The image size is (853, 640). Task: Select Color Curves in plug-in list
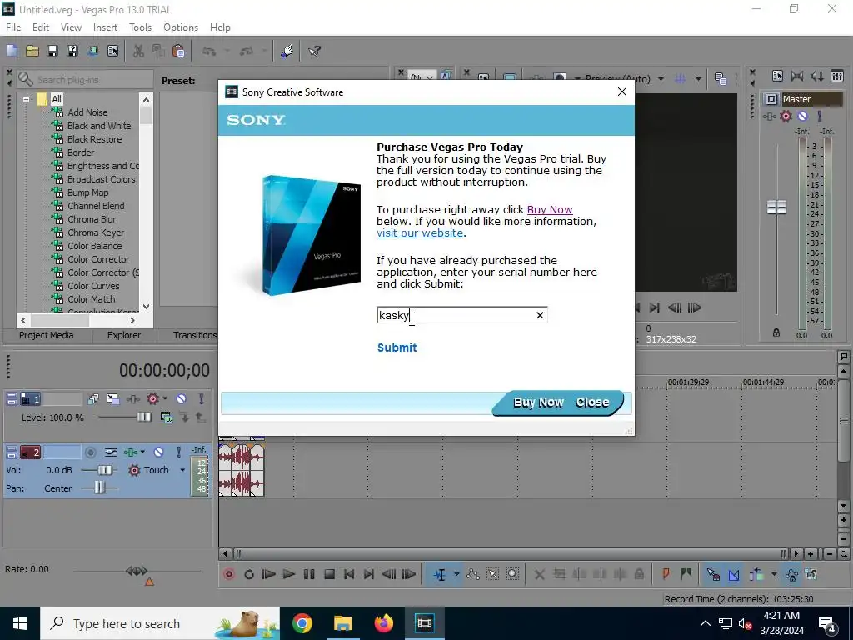pyautogui.click(x=93, y=286)
